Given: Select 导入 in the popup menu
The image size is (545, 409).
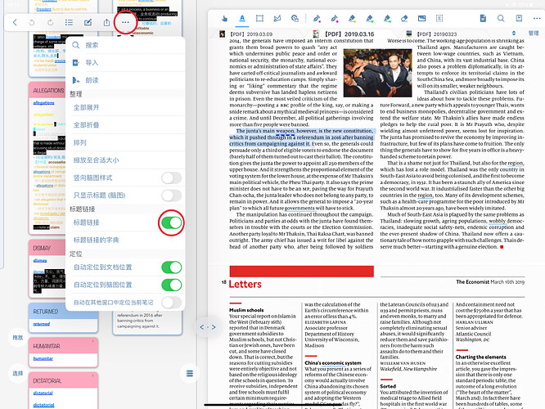Looking at the screenshot, I should click(125, 62).
